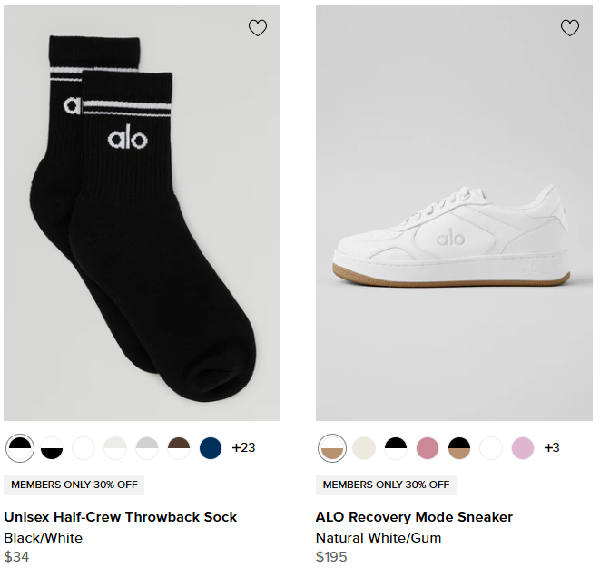Choose the brown/white sock color swatch
The image size is (600, 568).
click(x=179, y=447)
